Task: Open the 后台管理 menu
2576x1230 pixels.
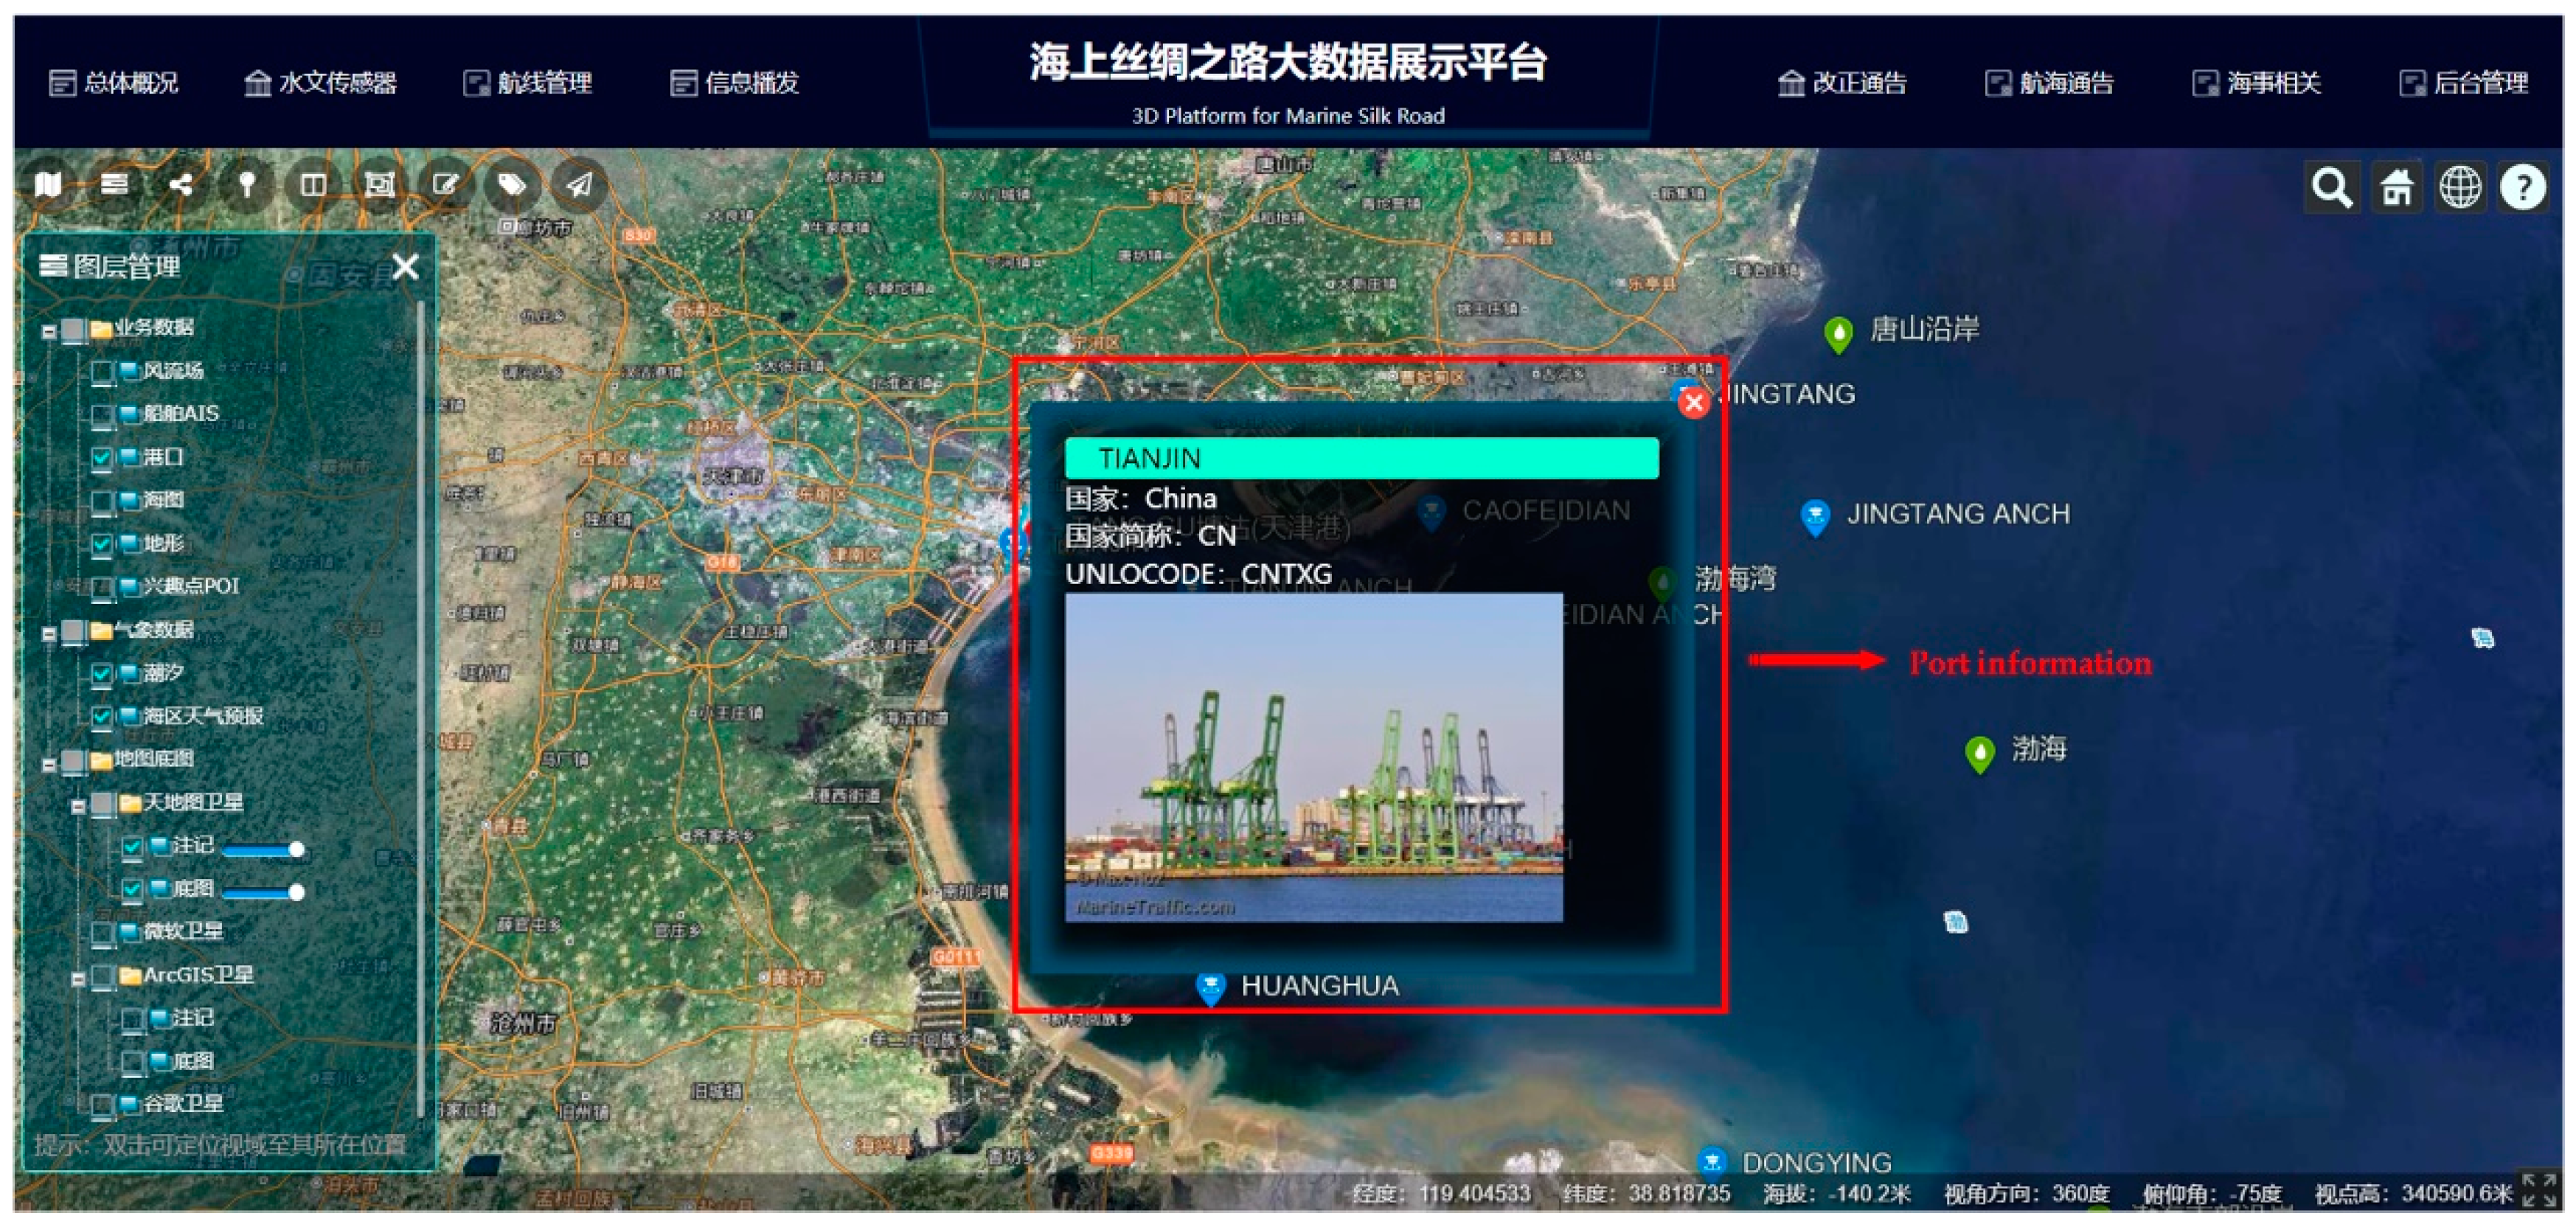Action: point(2464,83)
